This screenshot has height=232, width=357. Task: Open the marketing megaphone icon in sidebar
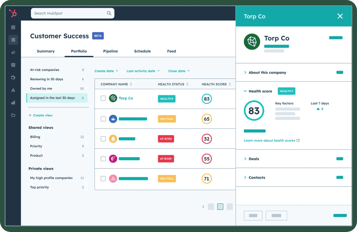click(x=13, y=53)
